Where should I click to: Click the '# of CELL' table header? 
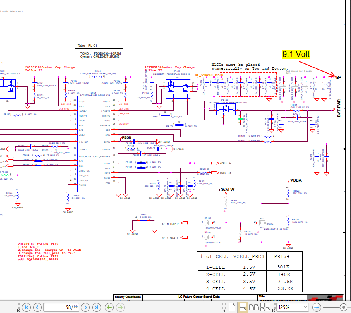pos(214,256)
